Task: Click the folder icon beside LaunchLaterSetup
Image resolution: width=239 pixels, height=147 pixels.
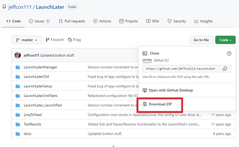Action: [18, 86]
